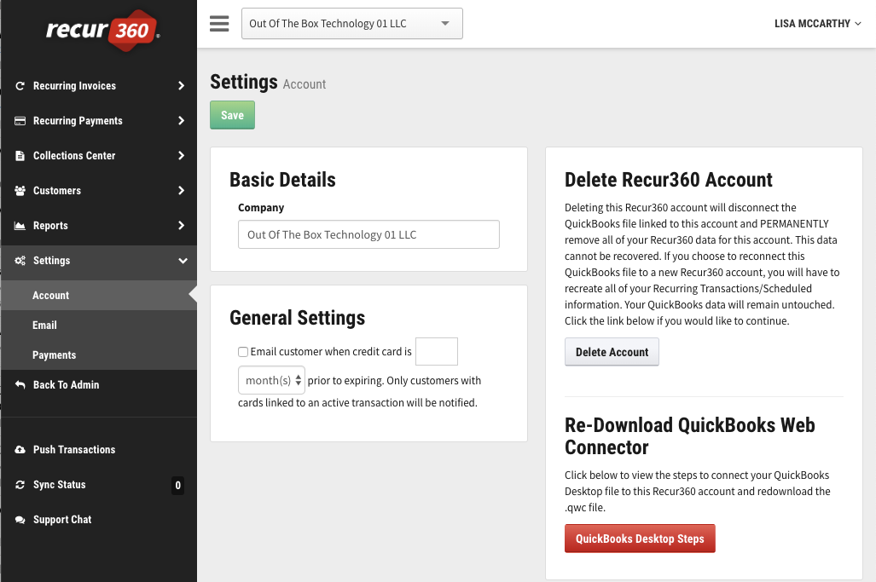Click the green Save button

click(x=232, y=115)
